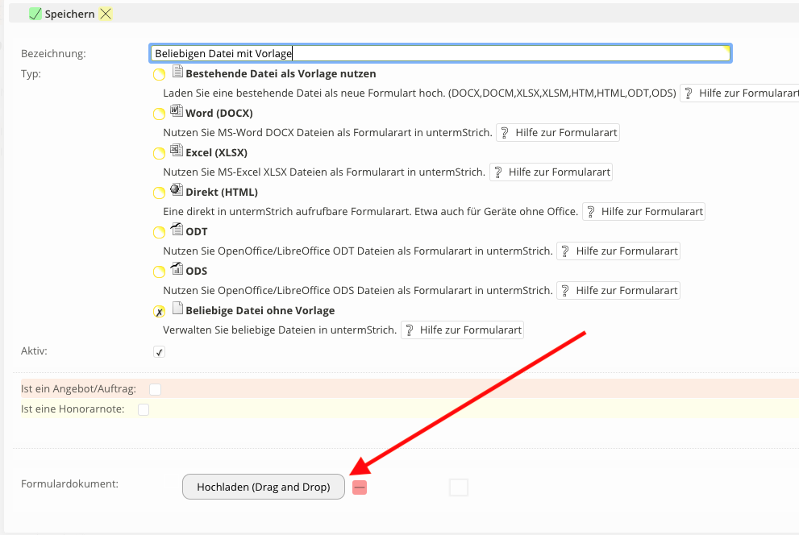The image size is (799, 535).
Task: Click the Word (DOCX) document icon
Action: [x=177, y=112]
